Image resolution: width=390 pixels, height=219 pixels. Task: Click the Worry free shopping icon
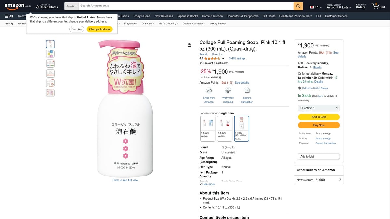click(x=228, y=91)
